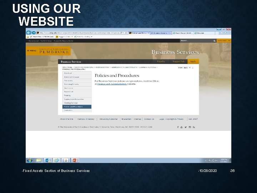Expand the Quick Links dropdown
Viewport: 257px width, 193px height.
(x=224, y=41)
